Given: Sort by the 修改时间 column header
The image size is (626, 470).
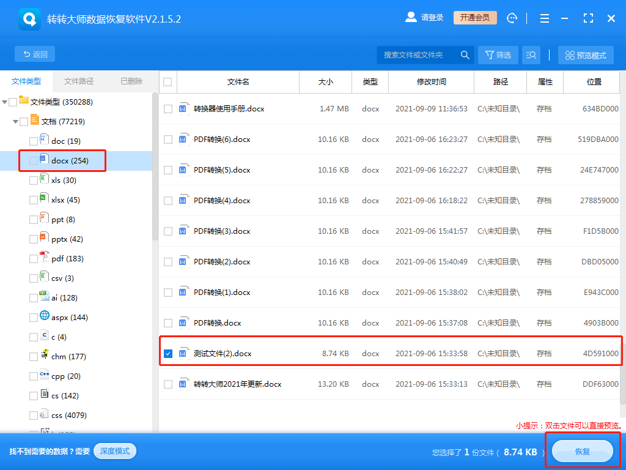Looking at the screenshot, I should 431,82.
